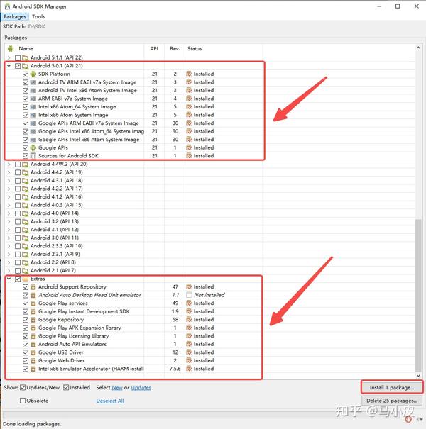Click the system image icon for ARM EABI v7a

[33, 99]
